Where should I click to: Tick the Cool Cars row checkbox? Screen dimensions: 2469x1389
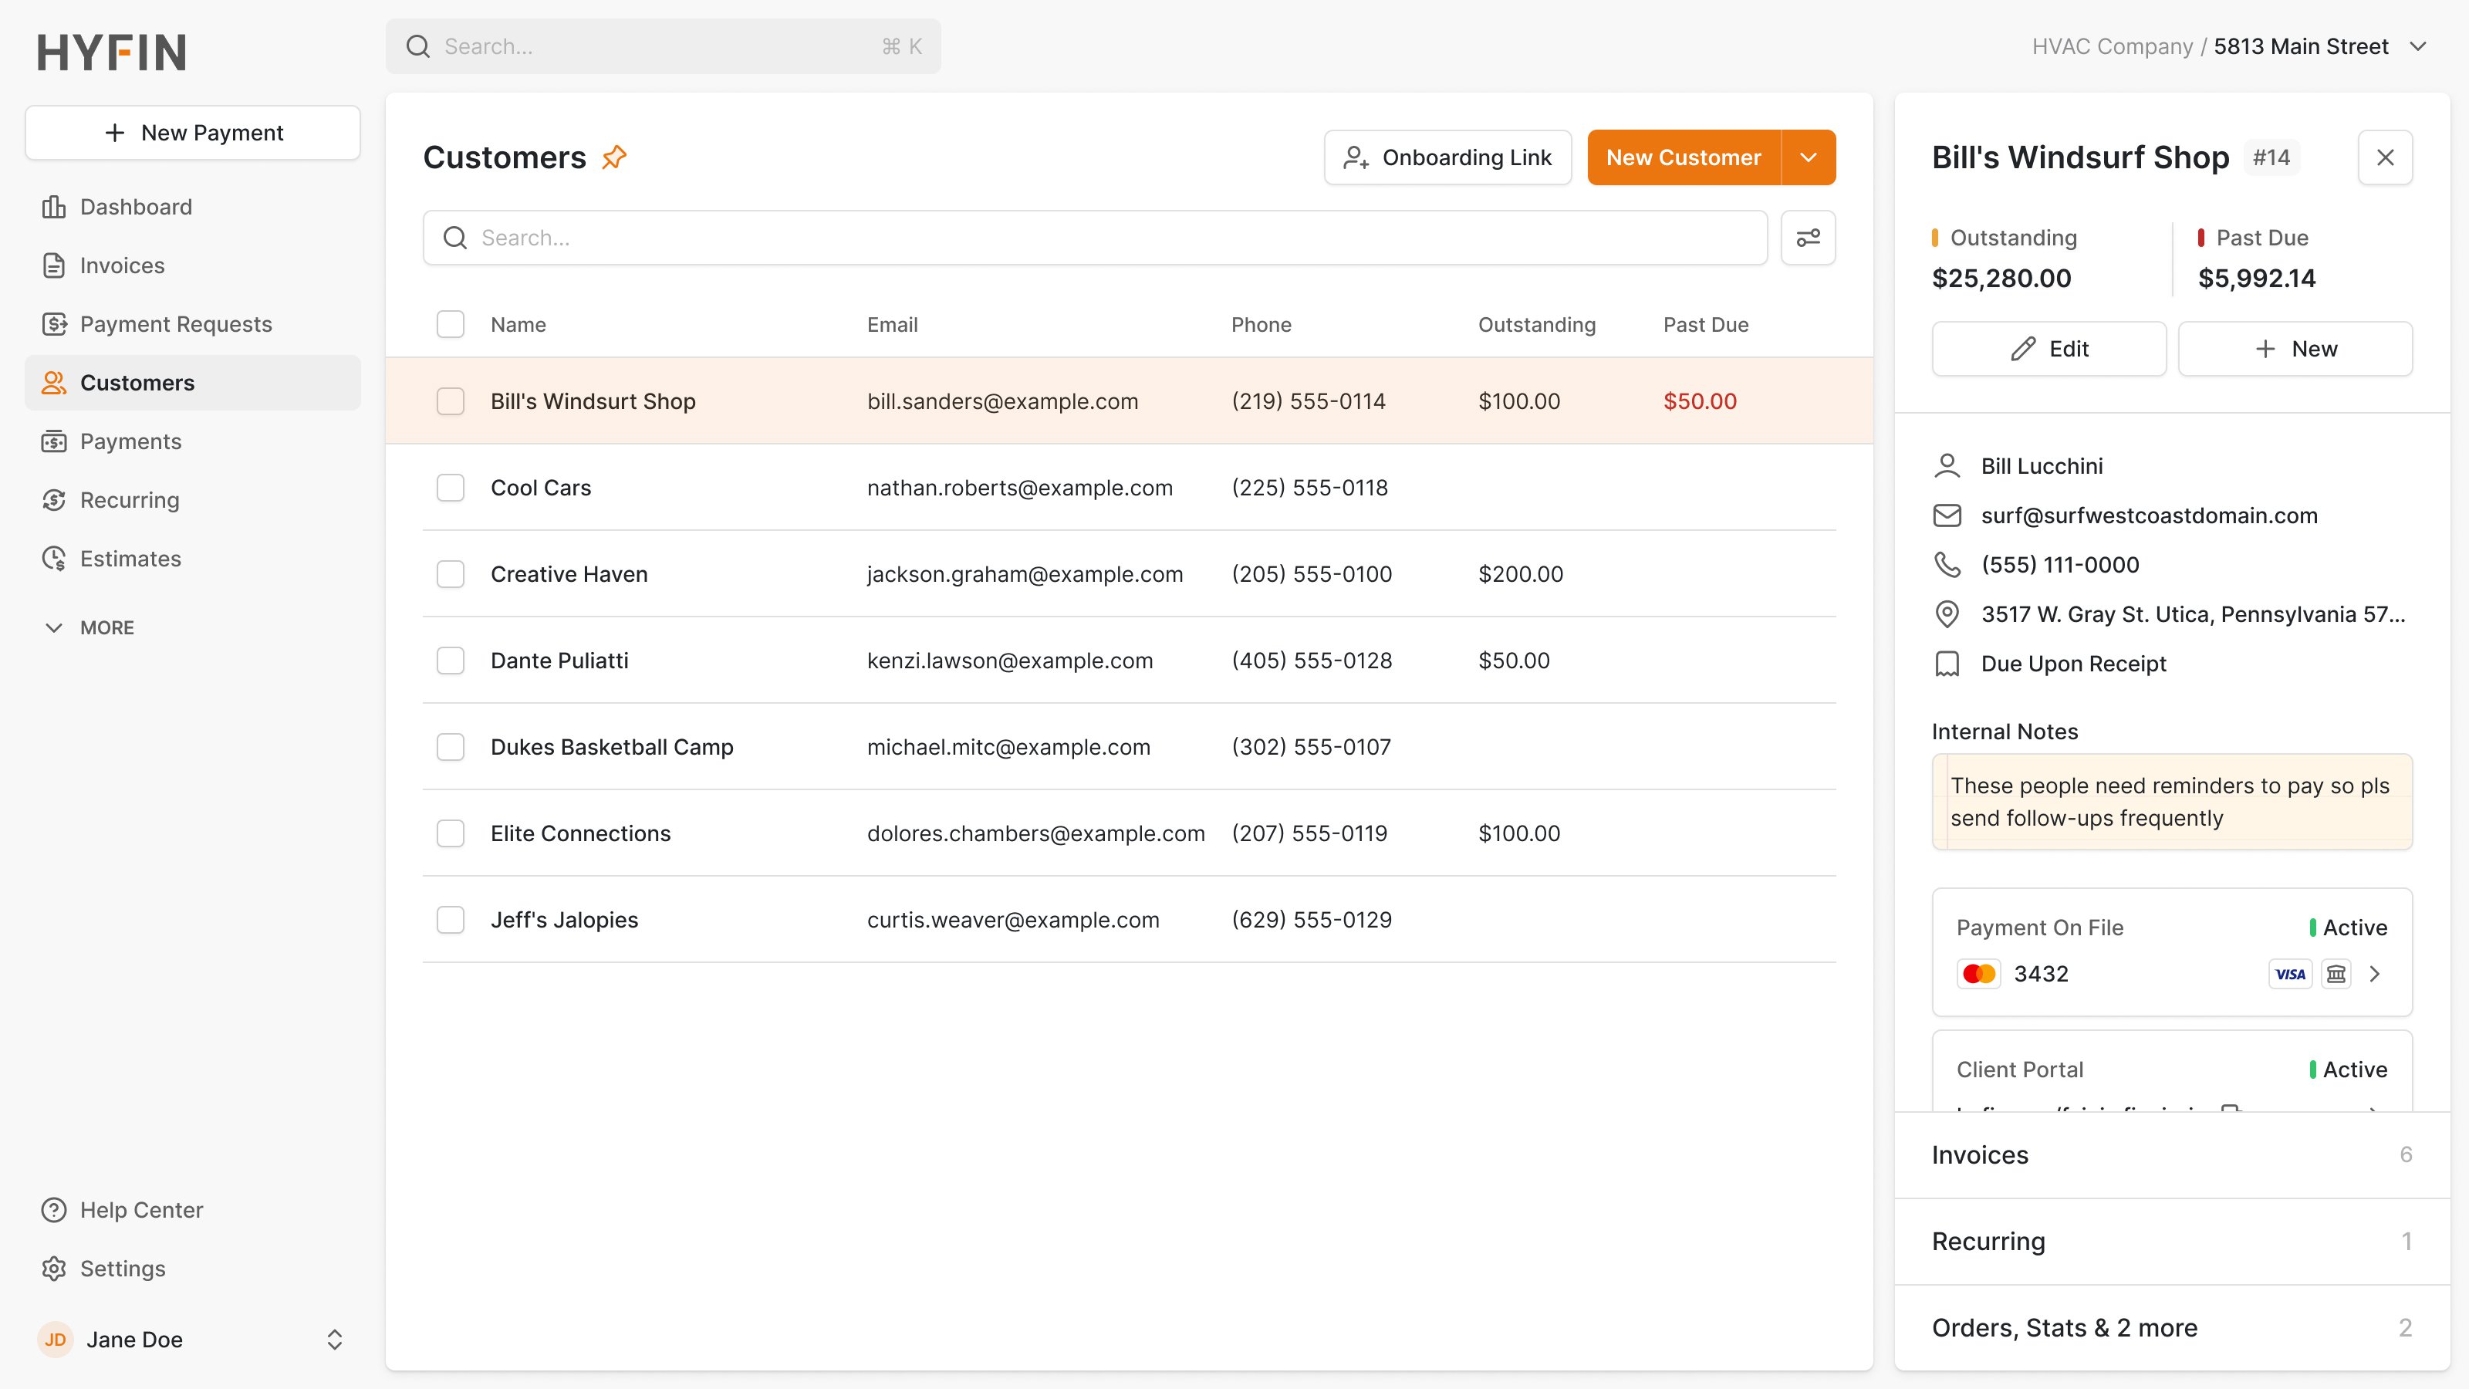point(451,488)
